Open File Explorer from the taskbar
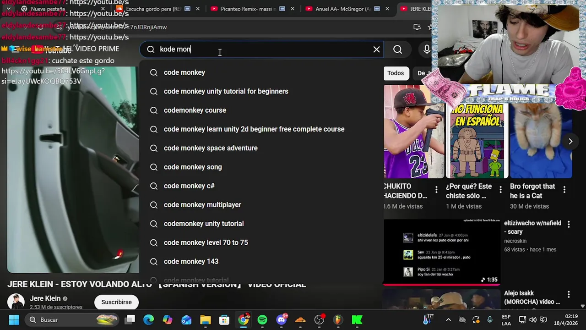Viewport: 586px width, 330px height. tap(205, 319)
